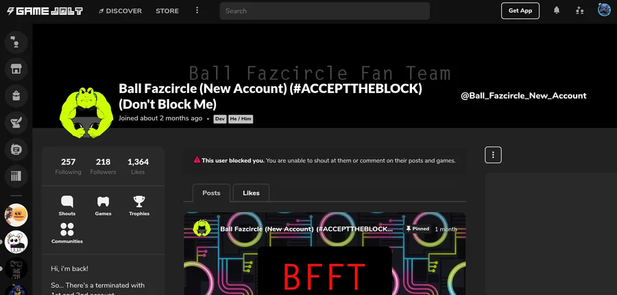Open the Game Jolt logo home link
The height and width of the screenshot is (295, 617).
pos(45,11)
